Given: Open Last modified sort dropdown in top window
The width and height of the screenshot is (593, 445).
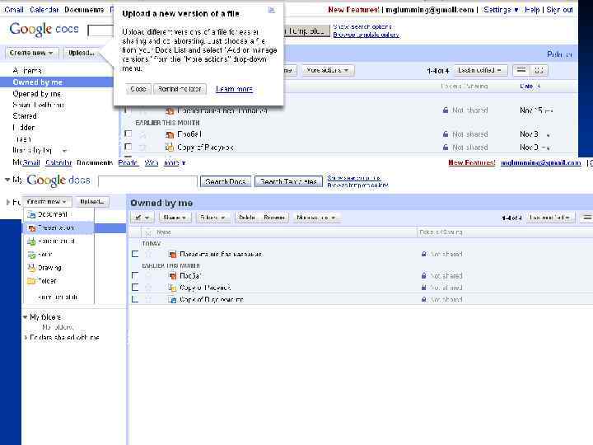Looking at the screenshot, I should [480, 70].
